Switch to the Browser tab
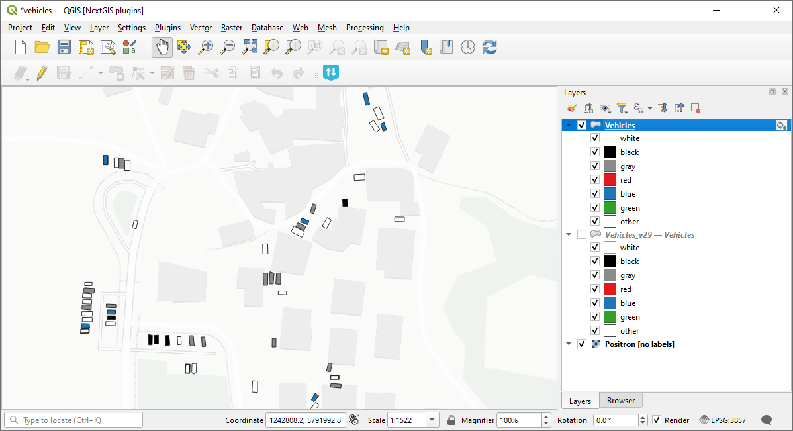 tap(620, 401)
